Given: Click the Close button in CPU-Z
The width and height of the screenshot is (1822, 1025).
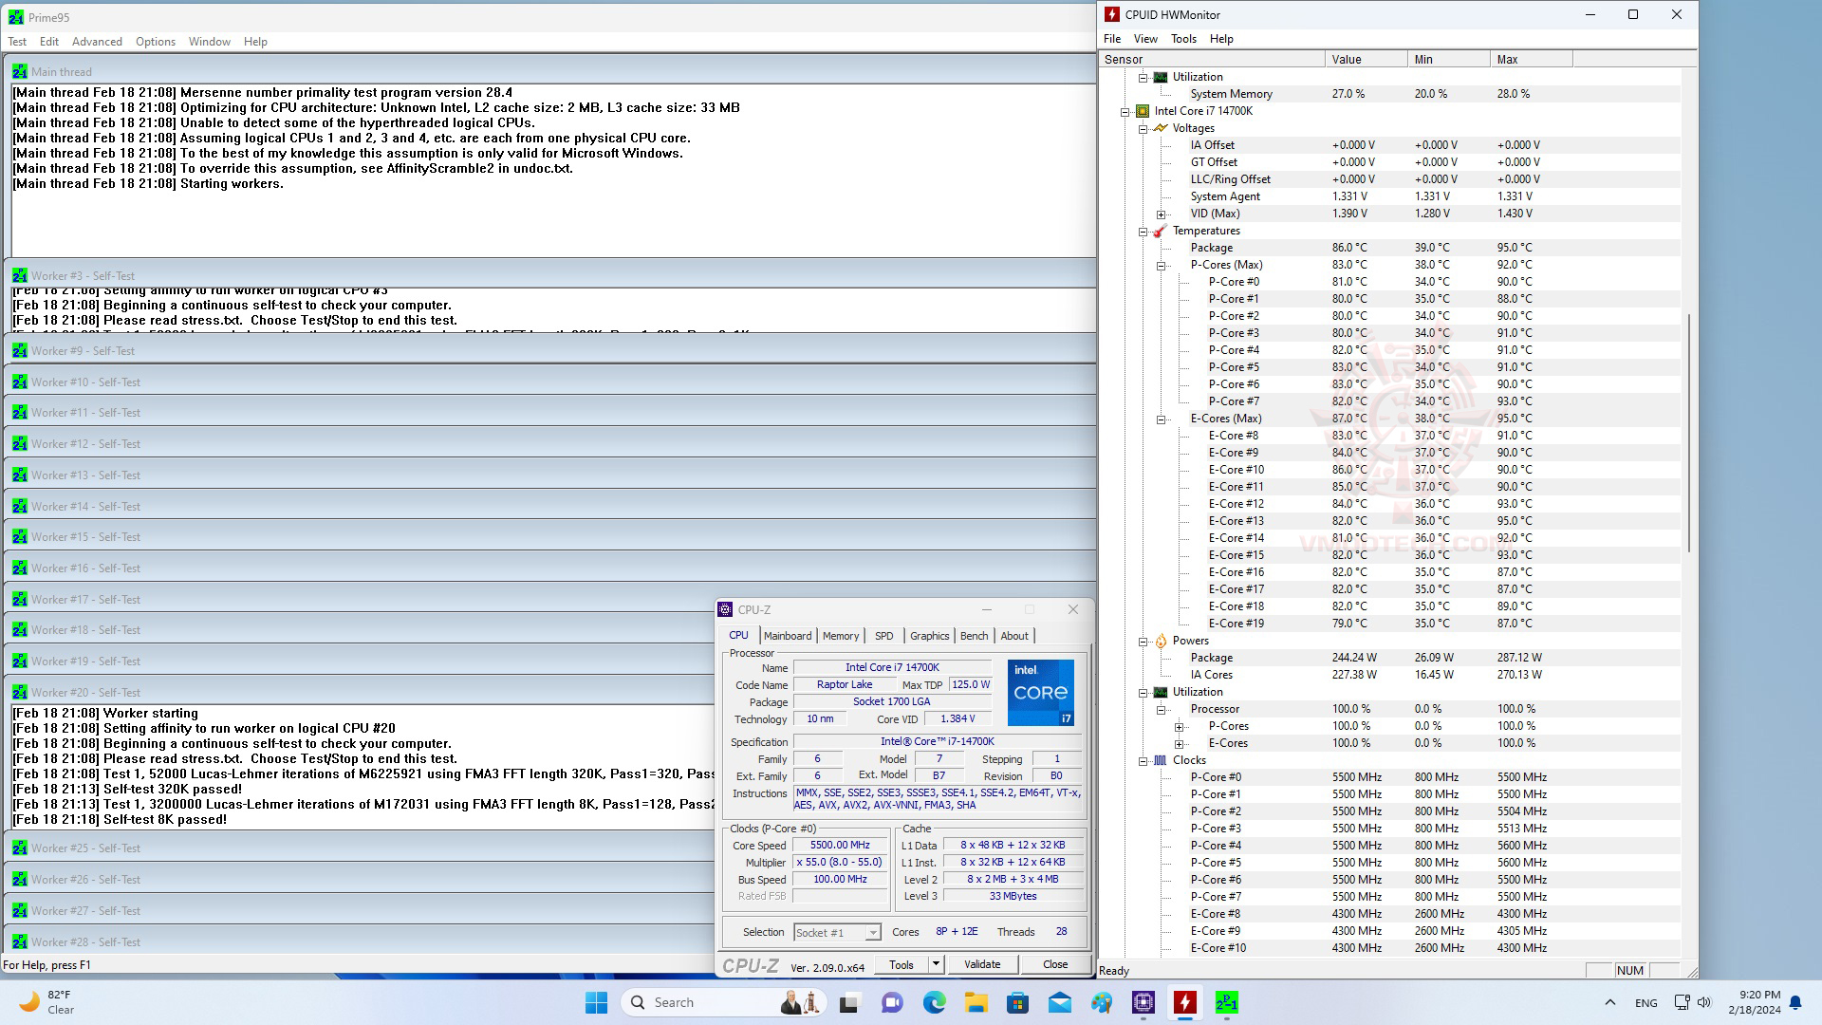Looking at the screenshot, I should point(1054,964).
